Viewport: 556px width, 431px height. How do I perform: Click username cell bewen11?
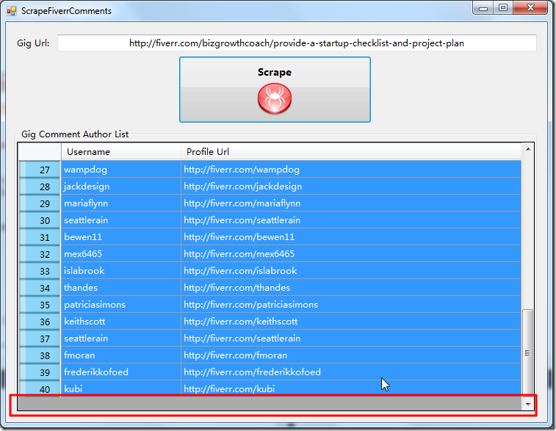coord(121,237)
